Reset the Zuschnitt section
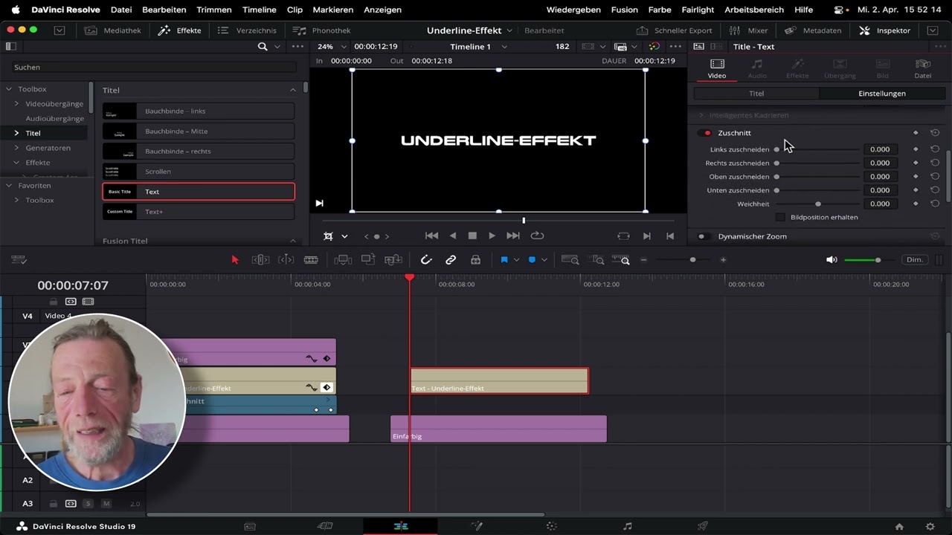 935,133
